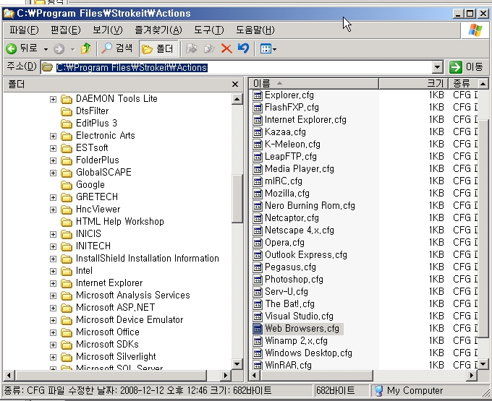This screenshot has height=401, width=492.
Task: Click the 종류 (Type) column header
Action: coord(464,83)
